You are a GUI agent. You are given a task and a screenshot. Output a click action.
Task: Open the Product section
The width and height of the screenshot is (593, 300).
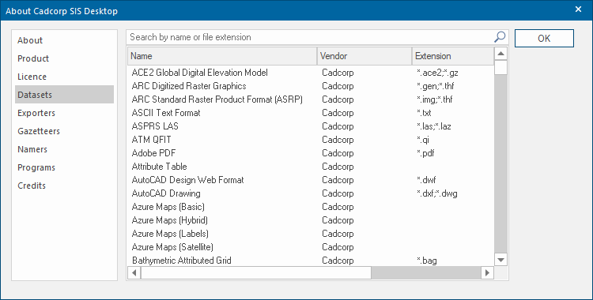pos(64,58)
